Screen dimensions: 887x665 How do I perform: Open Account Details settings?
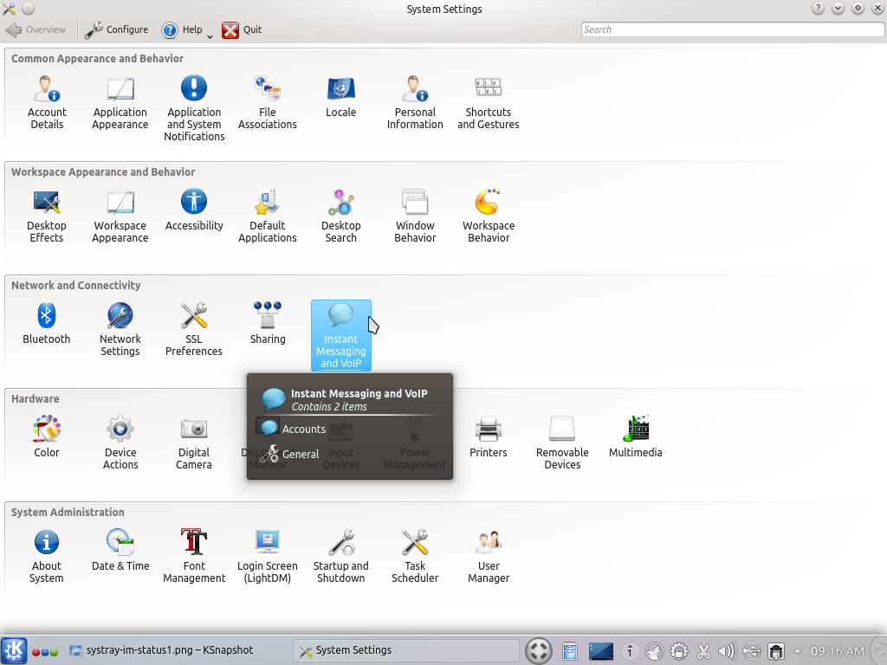[47, 103]
